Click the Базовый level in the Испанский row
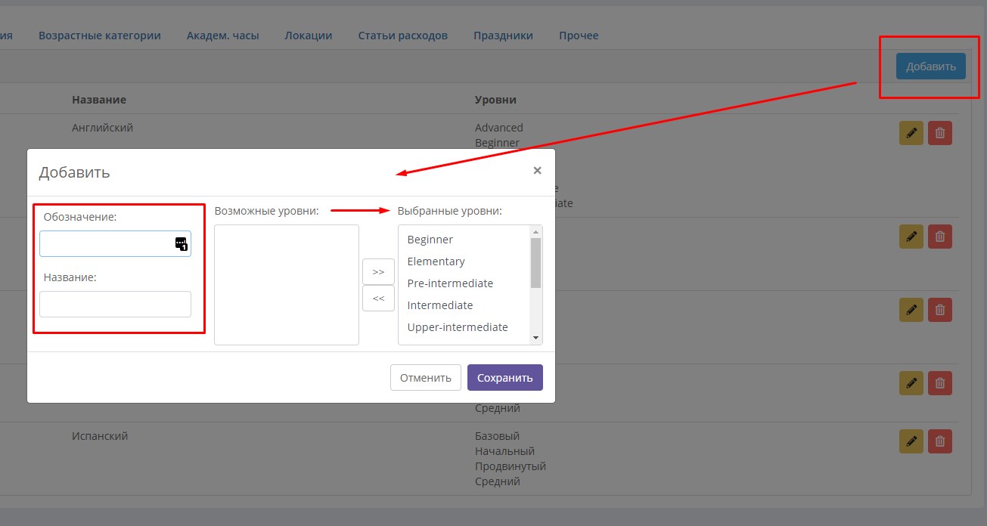Image resolution: width=987 pixels, height=526 pixels. [x=497, y=436]
